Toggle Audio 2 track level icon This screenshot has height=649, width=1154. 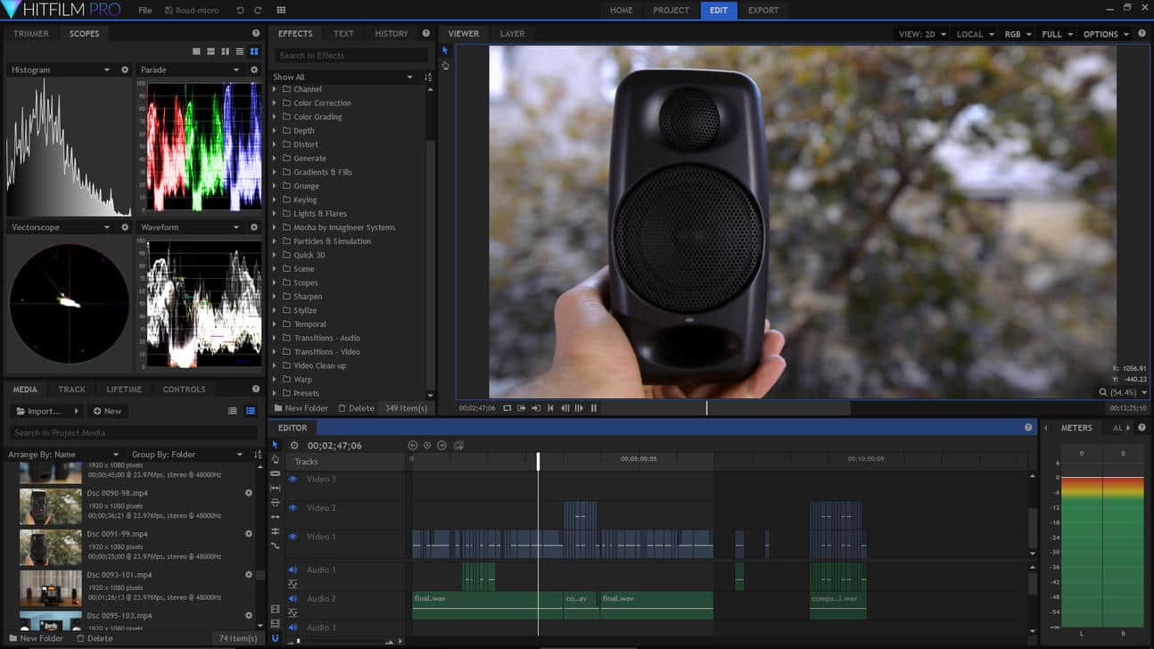tap(292, 613)
